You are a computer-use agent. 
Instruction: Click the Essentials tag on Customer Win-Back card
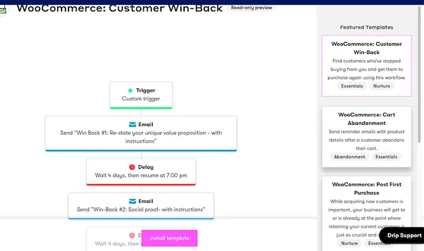[x=352, y=86]
